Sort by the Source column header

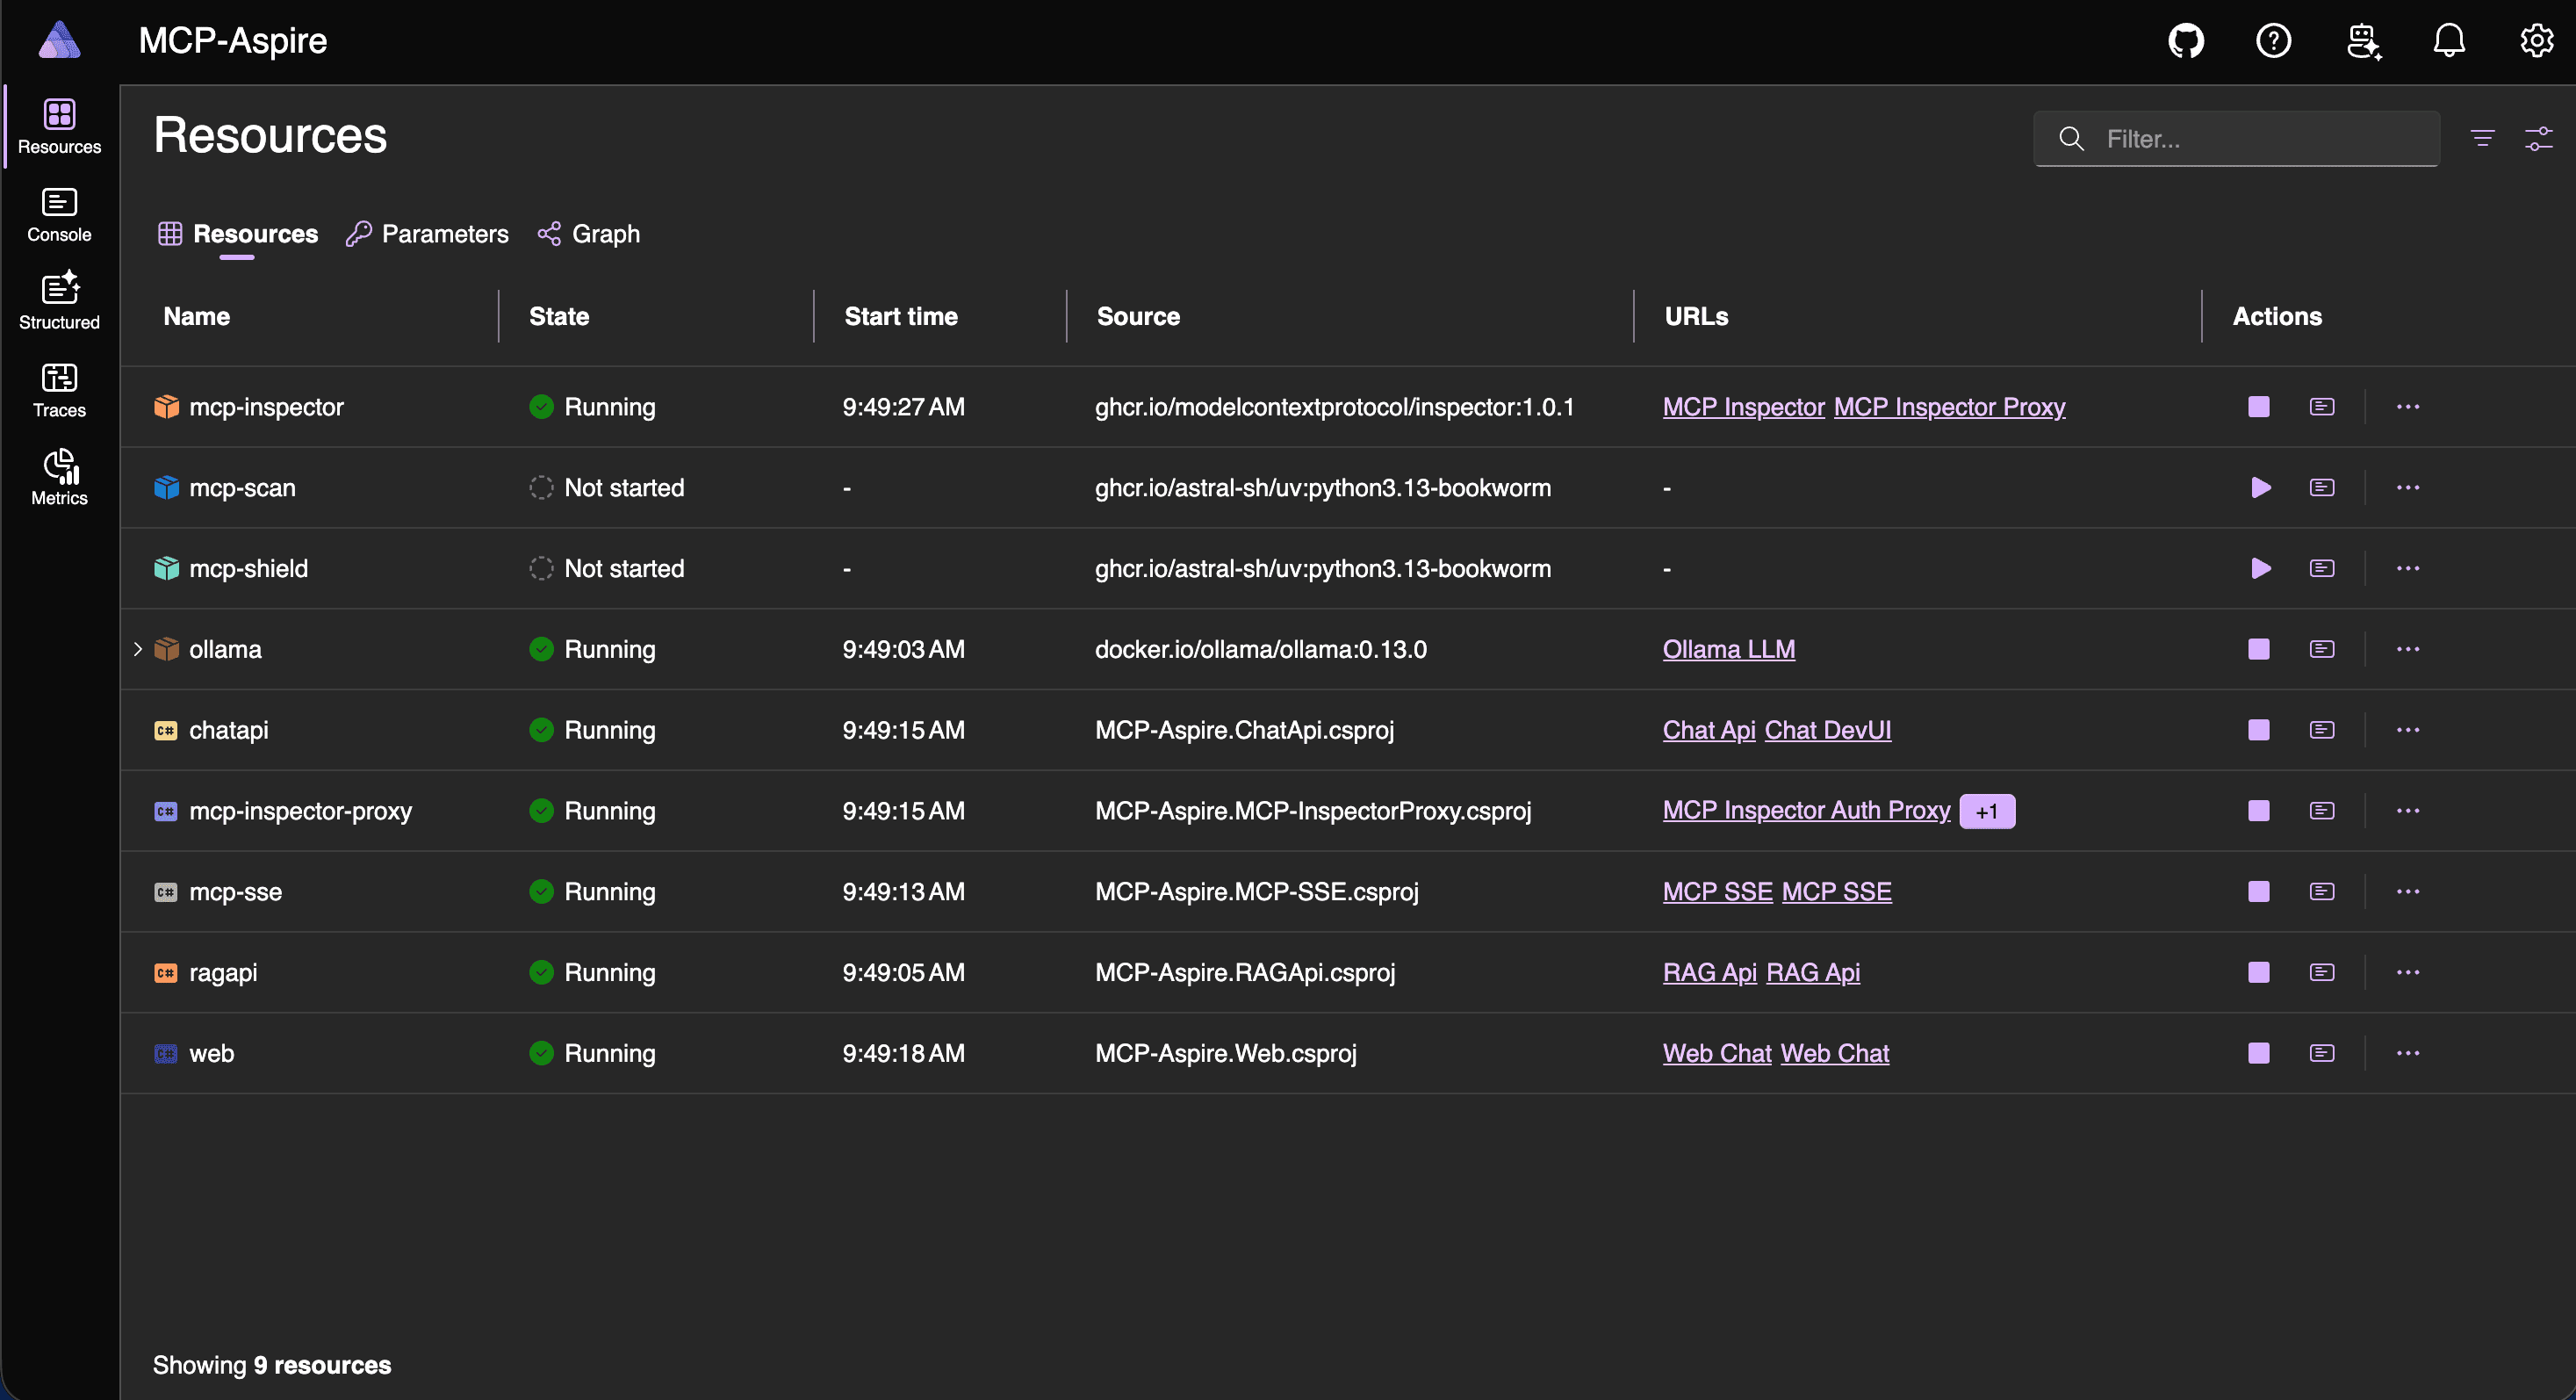click(1138, 317)
